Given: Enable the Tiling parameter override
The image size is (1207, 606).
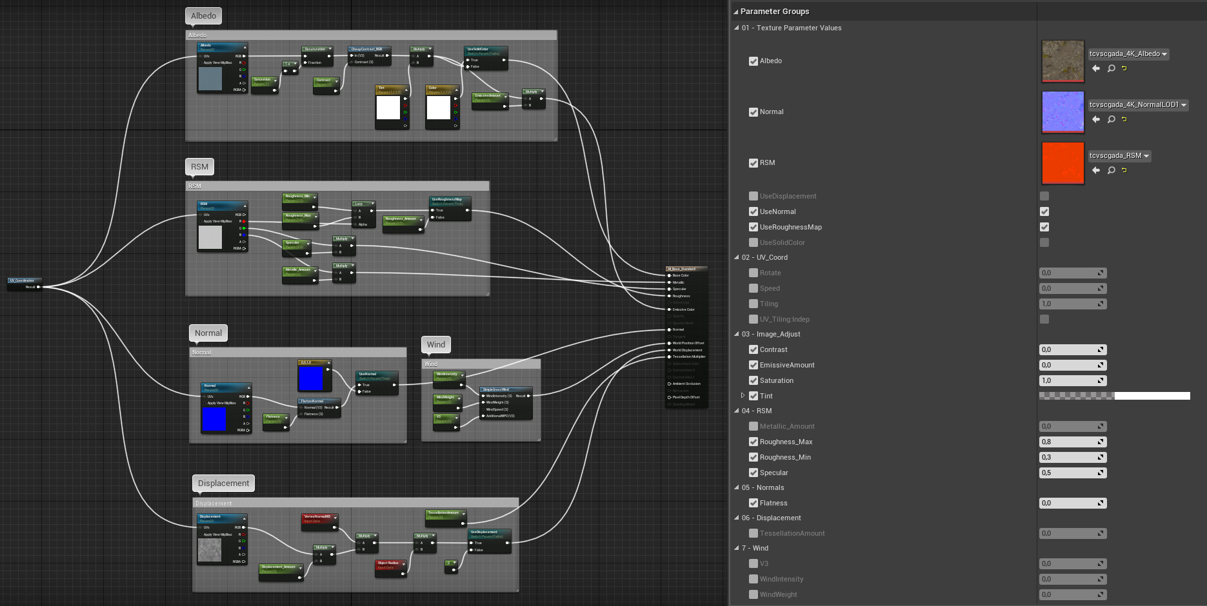Looking at the screenshot, I should click(x=753, y=304).
